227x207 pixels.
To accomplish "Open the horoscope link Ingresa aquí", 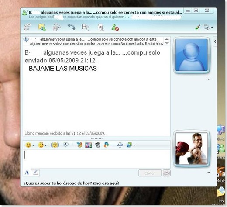I will pyautogui.click(x=106, y=183).
